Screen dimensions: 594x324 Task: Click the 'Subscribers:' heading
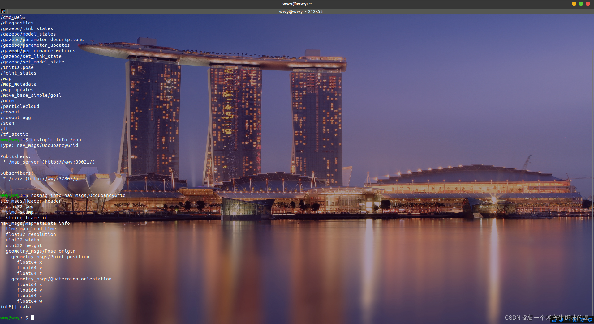17,173
